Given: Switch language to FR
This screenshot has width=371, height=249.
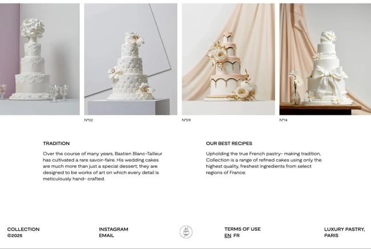Looking at the screenshot, I should pos(236,235).
